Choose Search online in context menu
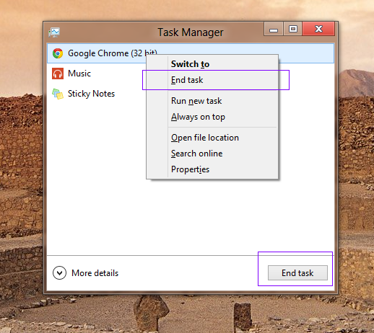This screenshot has width=374, height=333. click(212, 154)
